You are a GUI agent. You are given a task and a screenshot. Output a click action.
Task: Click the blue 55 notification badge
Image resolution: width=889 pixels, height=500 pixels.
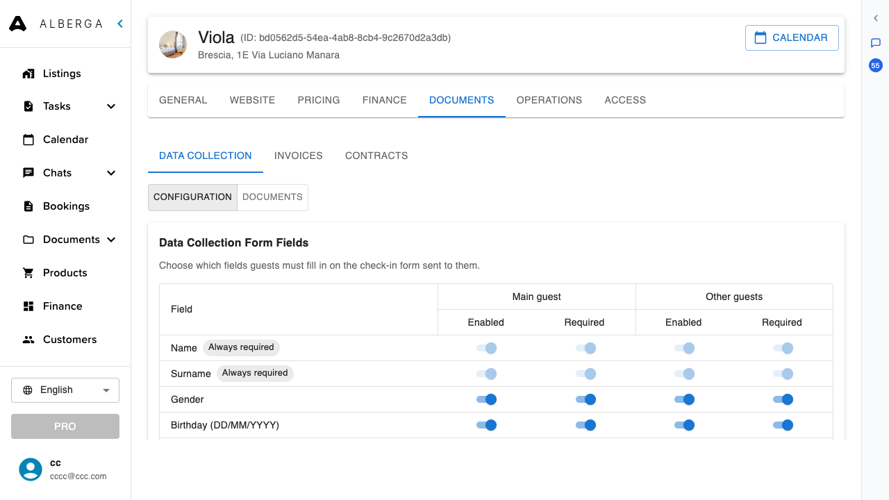(x=876, y=66)
